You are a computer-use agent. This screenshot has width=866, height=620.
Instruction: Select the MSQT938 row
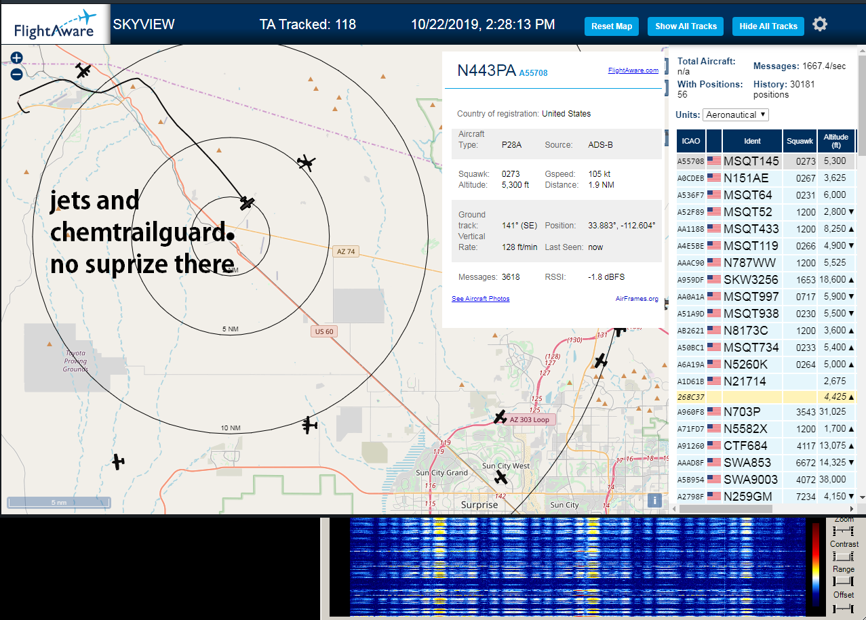[766, 314]
